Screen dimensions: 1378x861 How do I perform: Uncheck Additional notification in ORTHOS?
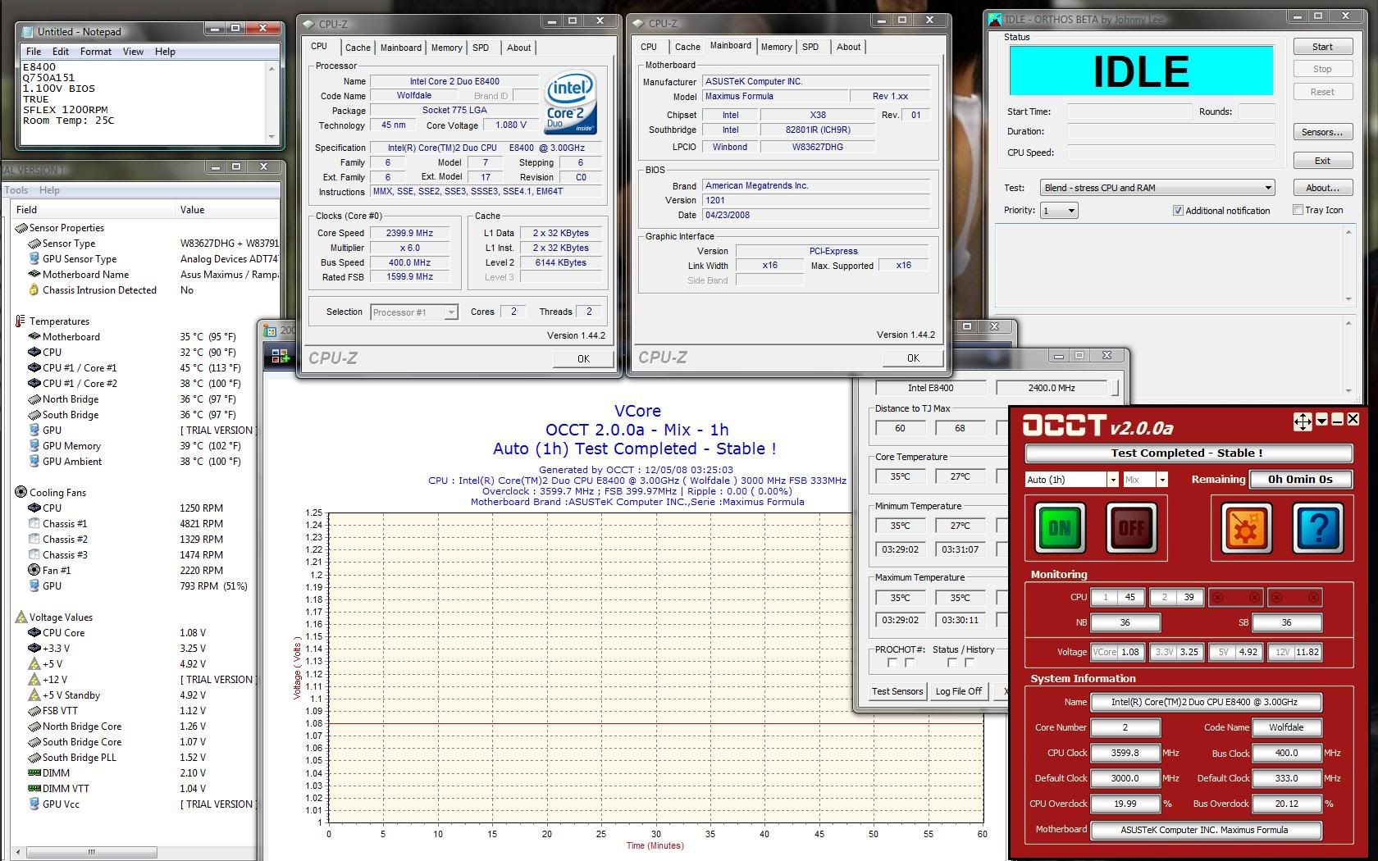coord(1178,211)
